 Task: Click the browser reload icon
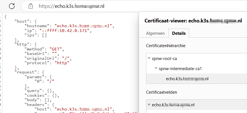coord(12,6)
